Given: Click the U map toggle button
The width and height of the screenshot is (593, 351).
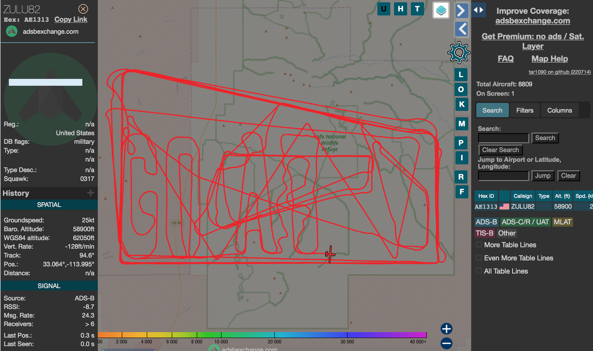Looking at the screenshot, I should coord(384,9).
